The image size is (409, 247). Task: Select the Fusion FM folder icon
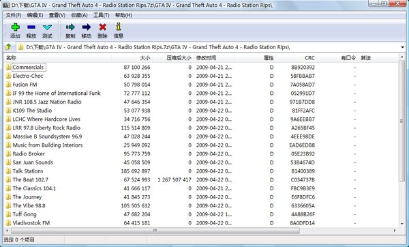(8, 85)
